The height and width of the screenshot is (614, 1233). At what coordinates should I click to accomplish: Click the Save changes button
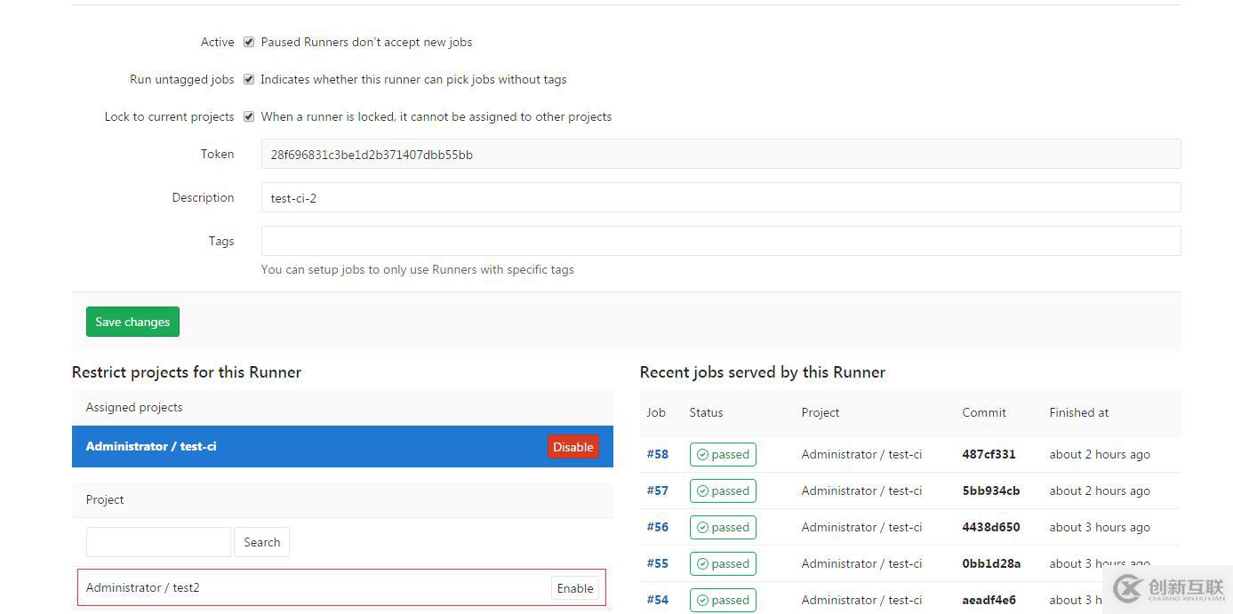coord(132,322)
